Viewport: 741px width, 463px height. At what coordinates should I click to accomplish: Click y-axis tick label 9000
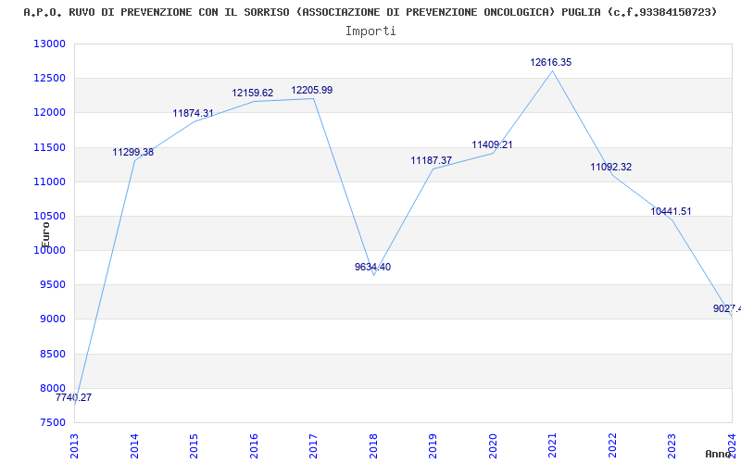pos(52,319)
